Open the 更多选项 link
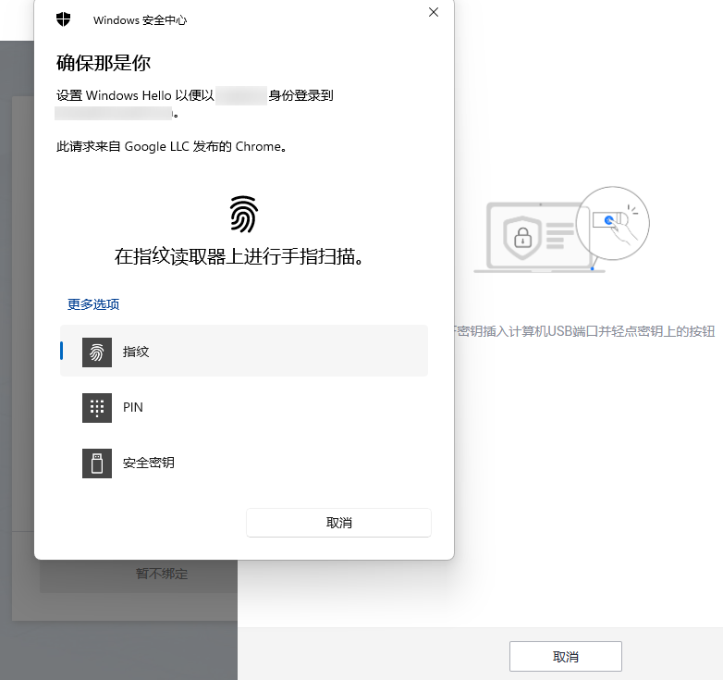 tap(93, 304)
